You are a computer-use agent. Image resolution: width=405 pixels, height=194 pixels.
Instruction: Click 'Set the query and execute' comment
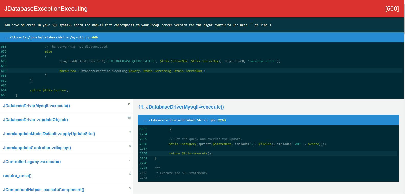(205, 139)
